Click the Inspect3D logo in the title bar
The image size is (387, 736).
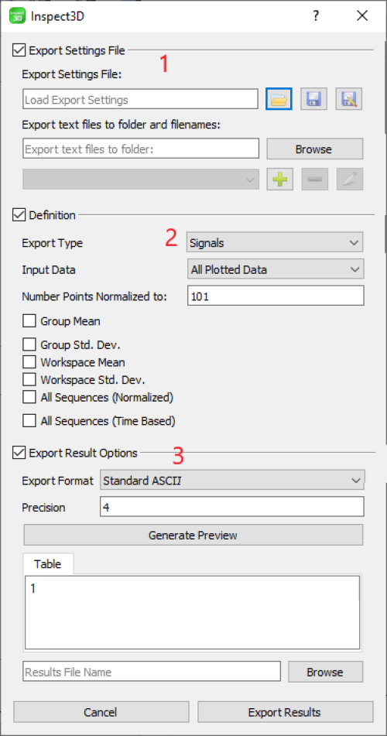click(x=18, y=16)
